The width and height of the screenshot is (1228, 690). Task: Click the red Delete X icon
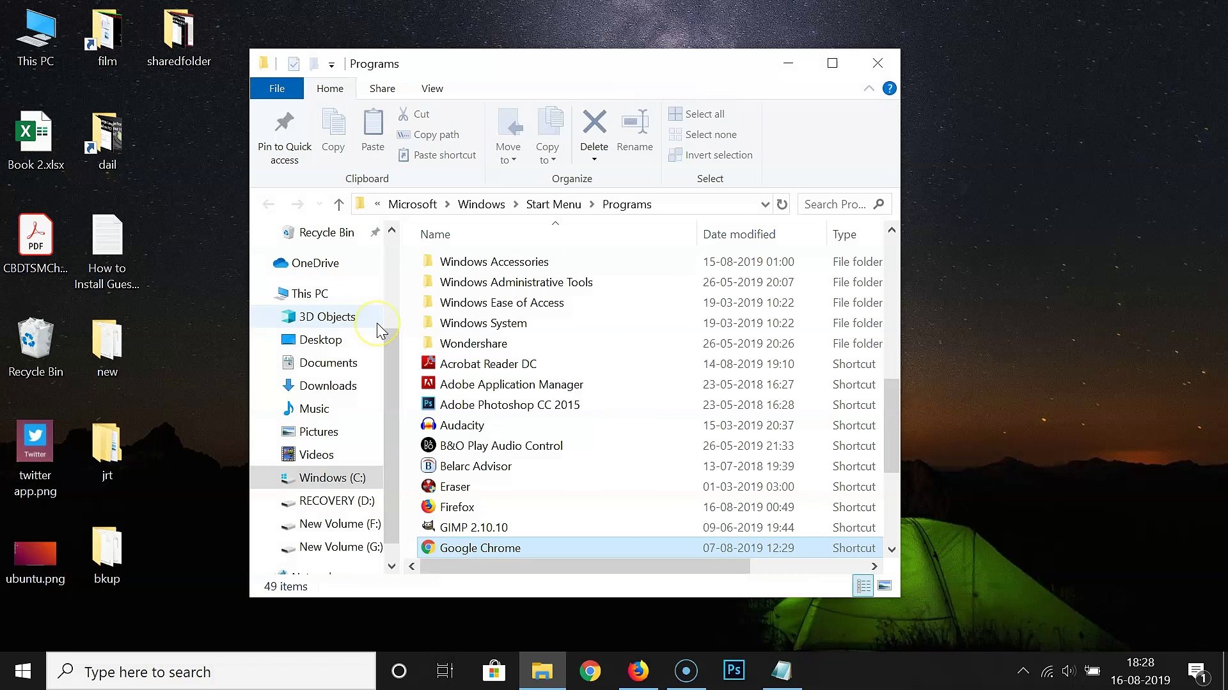pos(594,121)
